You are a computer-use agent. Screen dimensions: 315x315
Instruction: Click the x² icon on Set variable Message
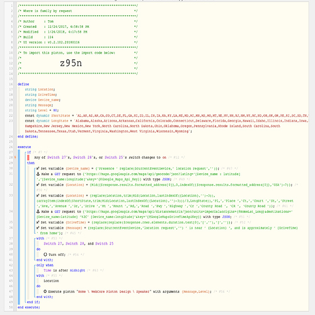point(38,228)
